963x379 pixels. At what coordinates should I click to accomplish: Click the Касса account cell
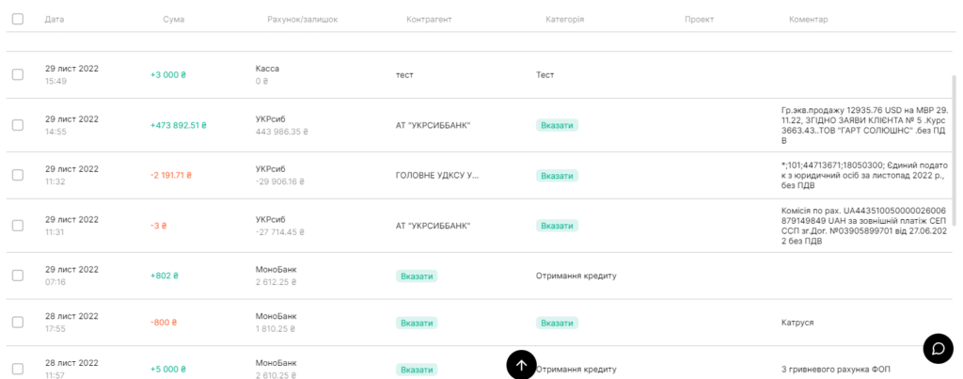coord(267,69)
